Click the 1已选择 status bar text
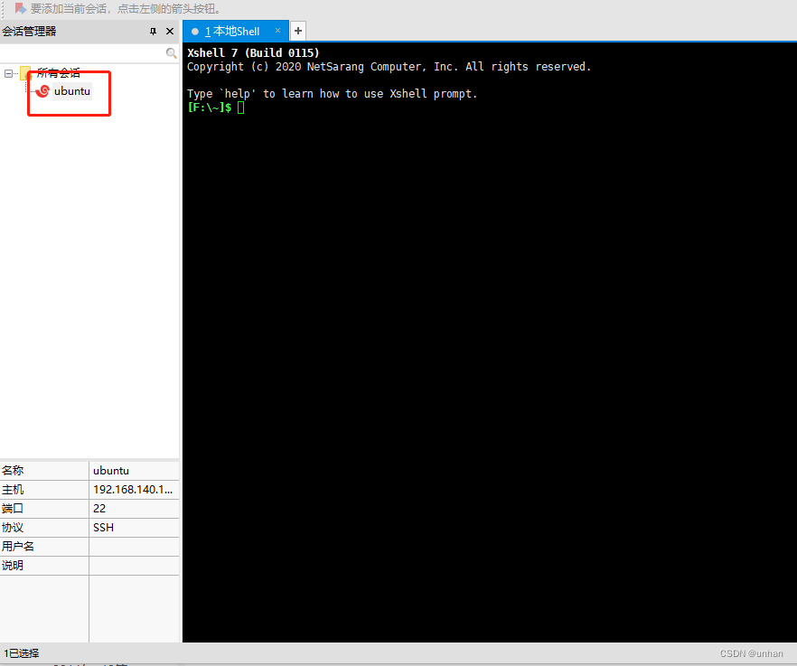This screenshot has width=797, height=666. pos(22,653)
